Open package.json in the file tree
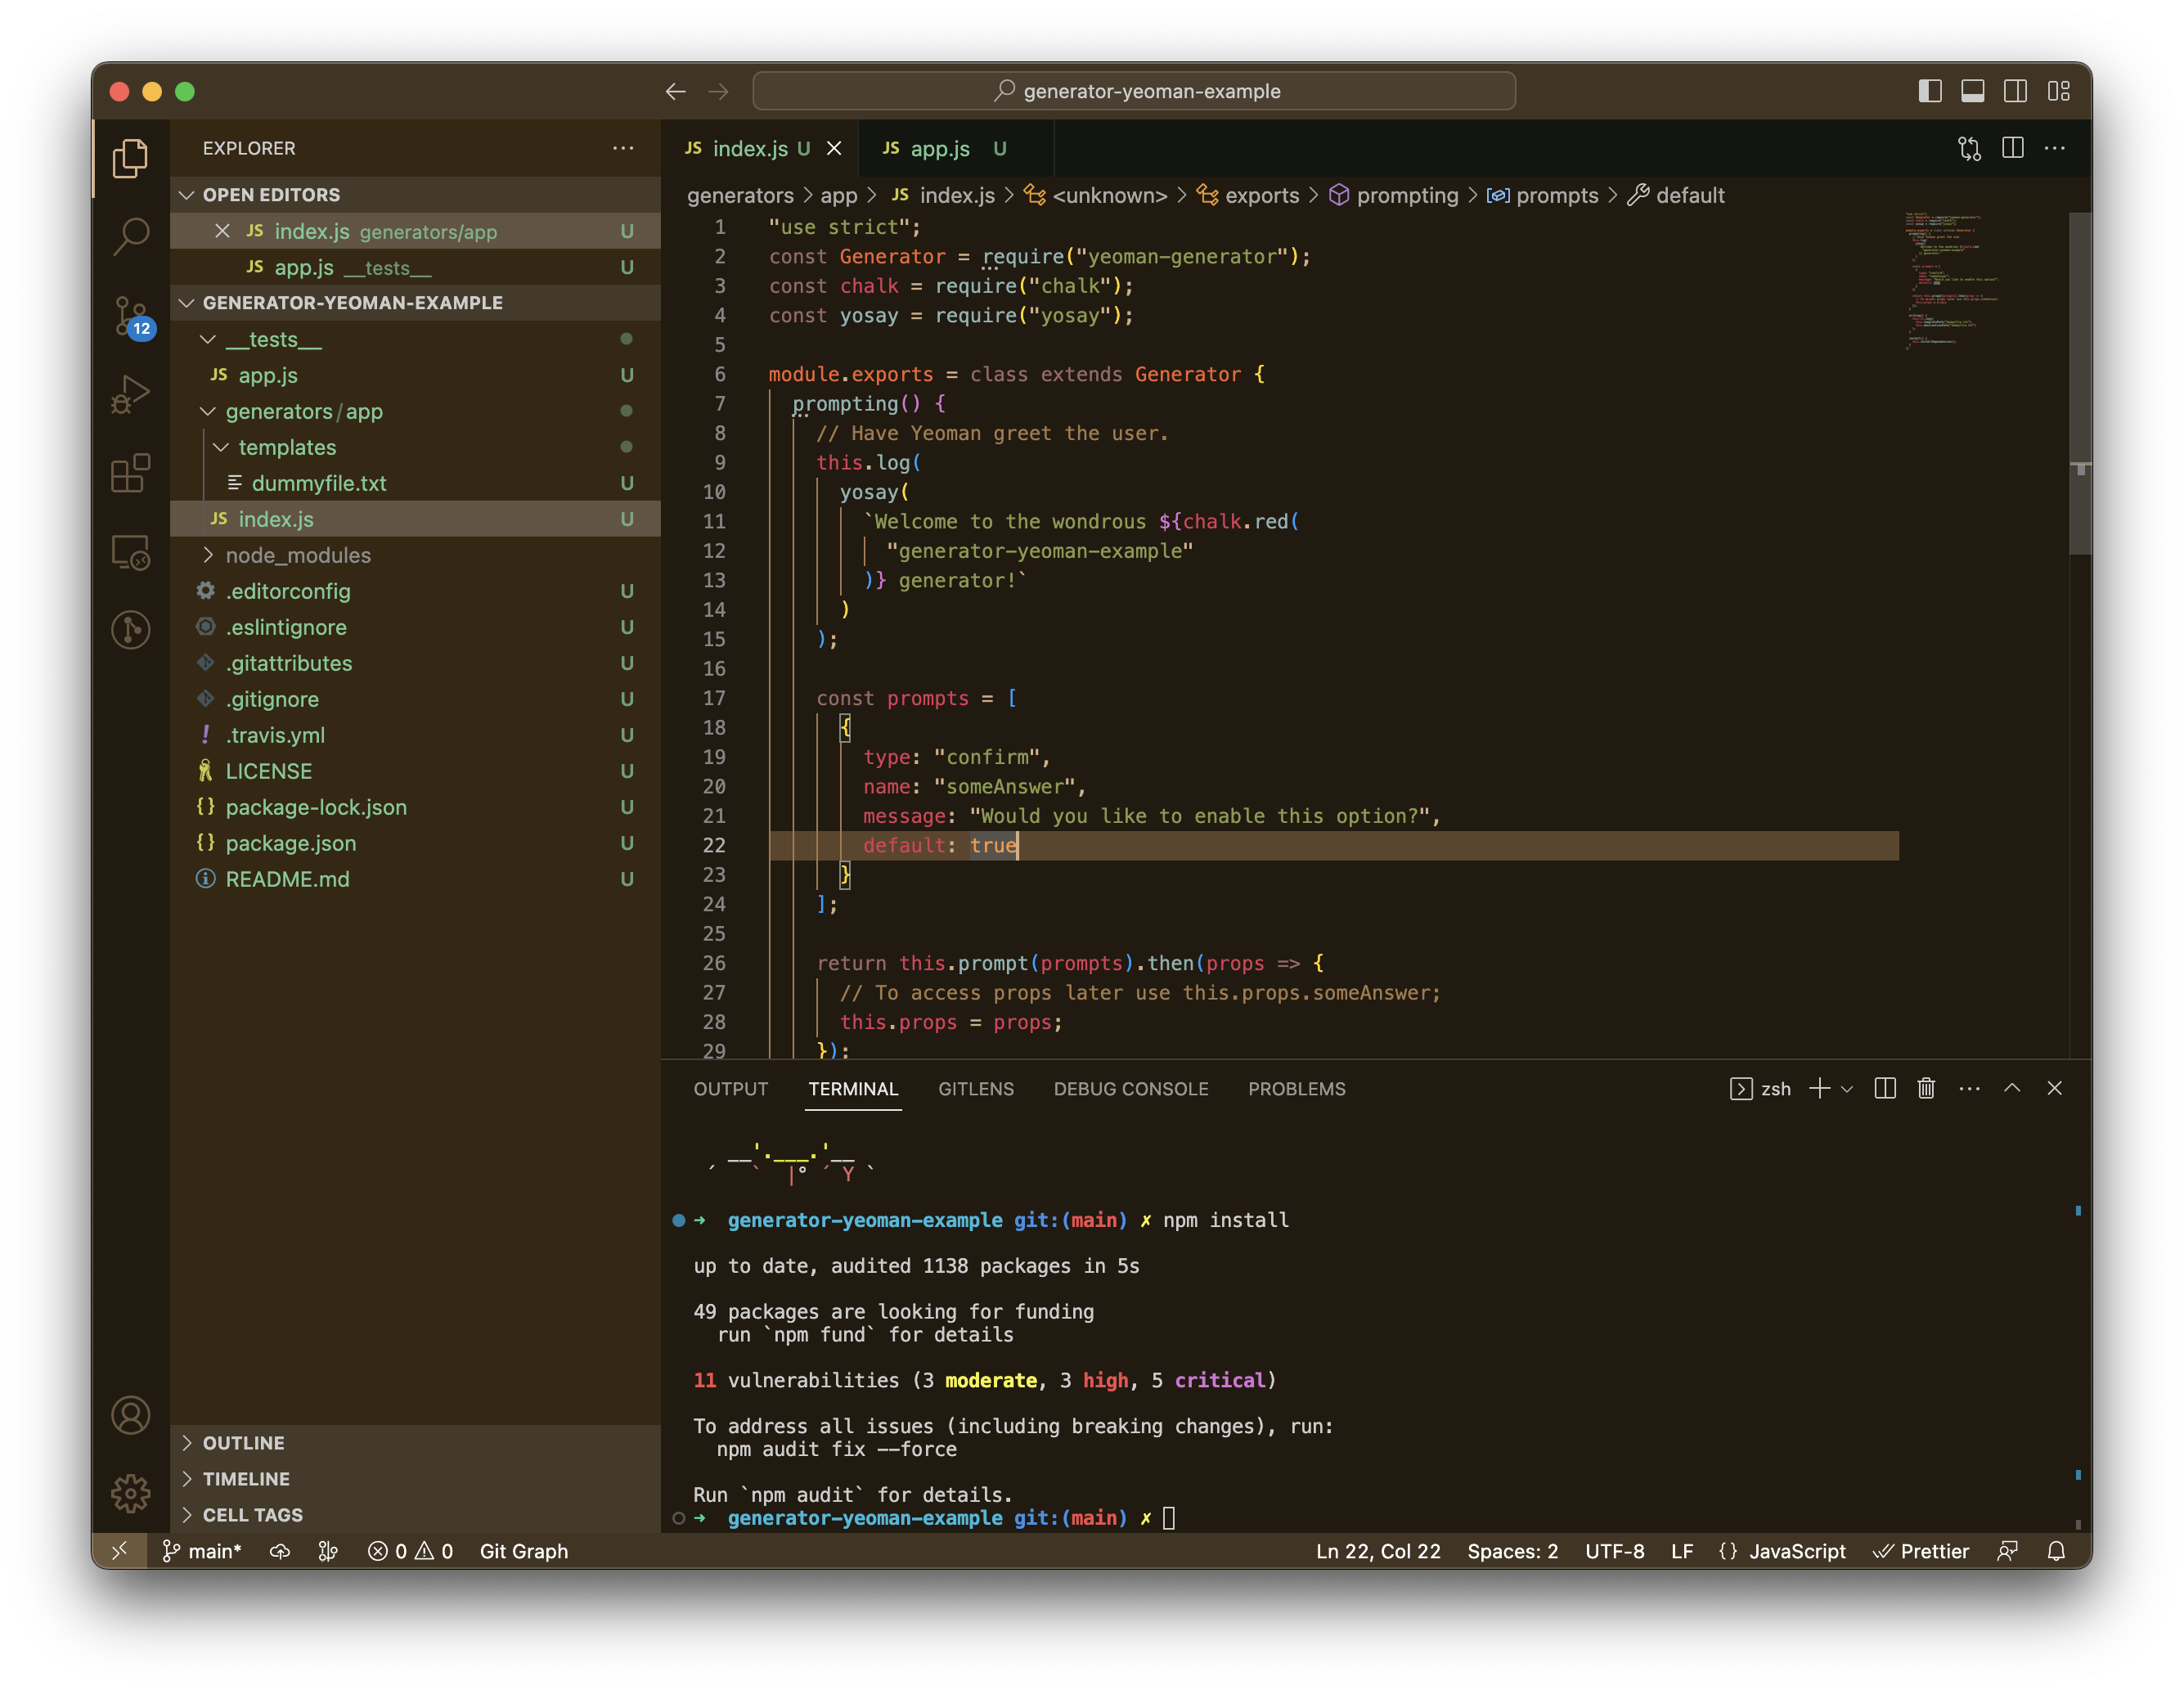The width and height of the screenshot is (2184, 1690). pos(416,843)
